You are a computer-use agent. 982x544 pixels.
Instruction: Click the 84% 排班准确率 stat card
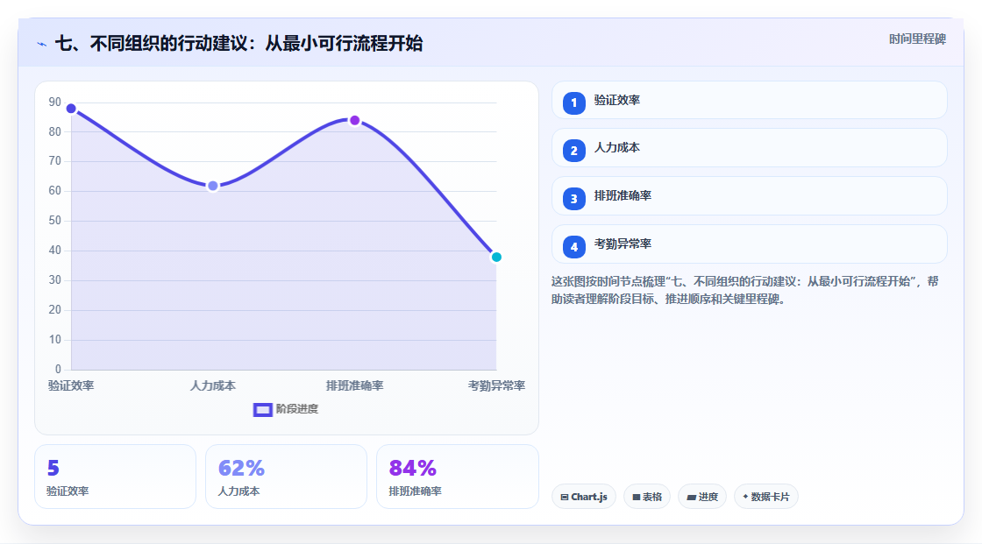coord(457,477)
